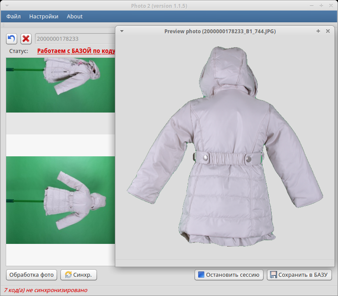Click the blue undo arrow button
338x296 pixels.
coord(12,39)
